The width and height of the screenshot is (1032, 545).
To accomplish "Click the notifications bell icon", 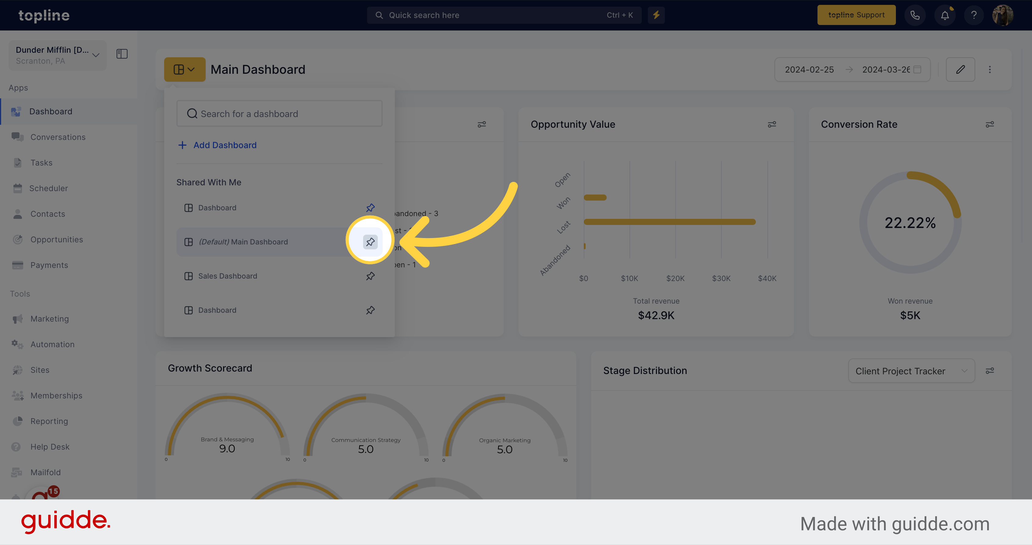I will point(945,15).
